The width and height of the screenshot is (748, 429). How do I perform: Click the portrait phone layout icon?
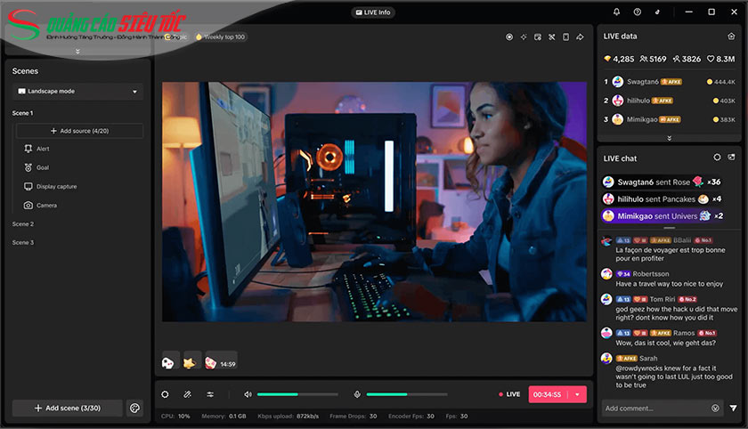[565, 36]
